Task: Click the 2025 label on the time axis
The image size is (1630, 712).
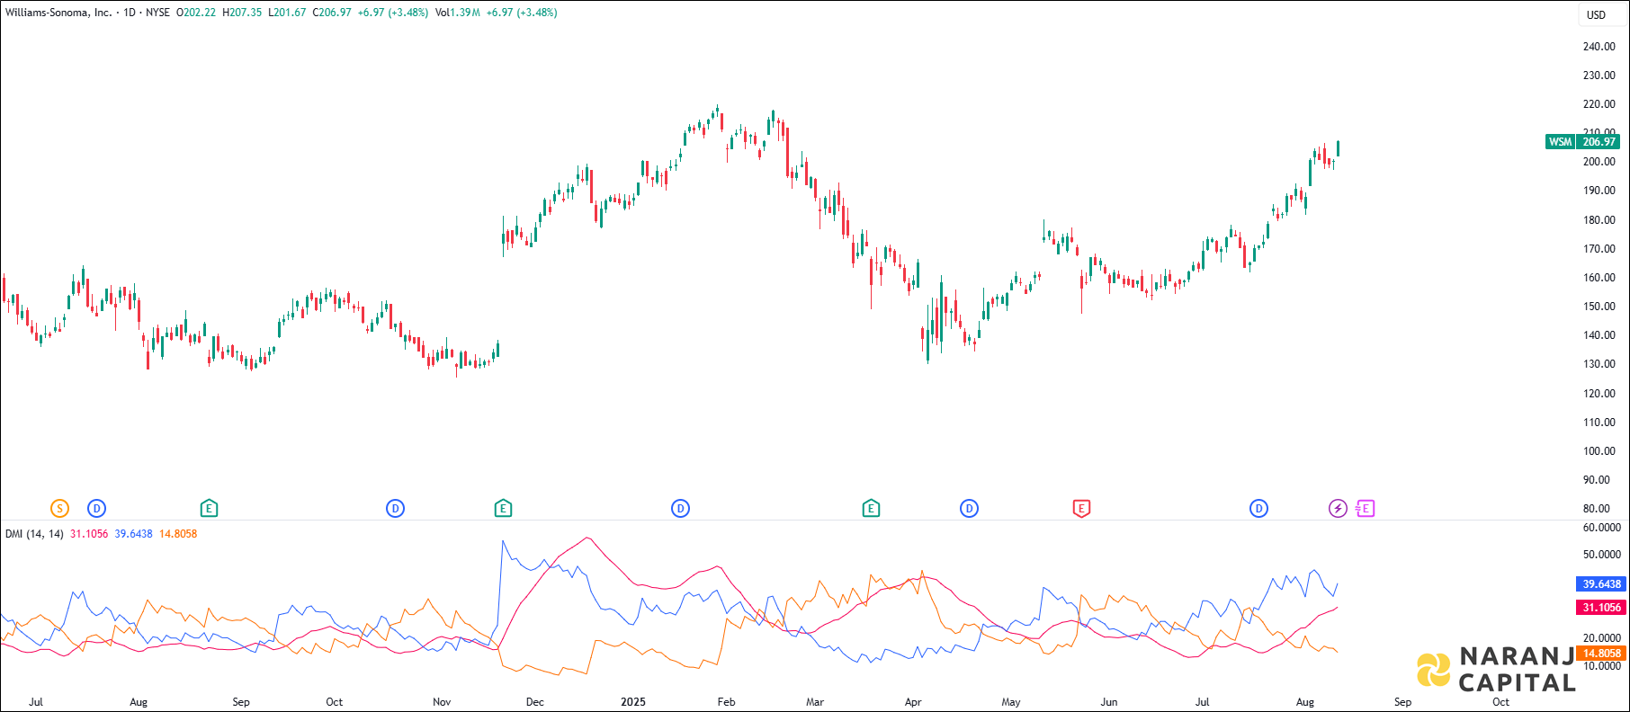Action: click(633, 702)
